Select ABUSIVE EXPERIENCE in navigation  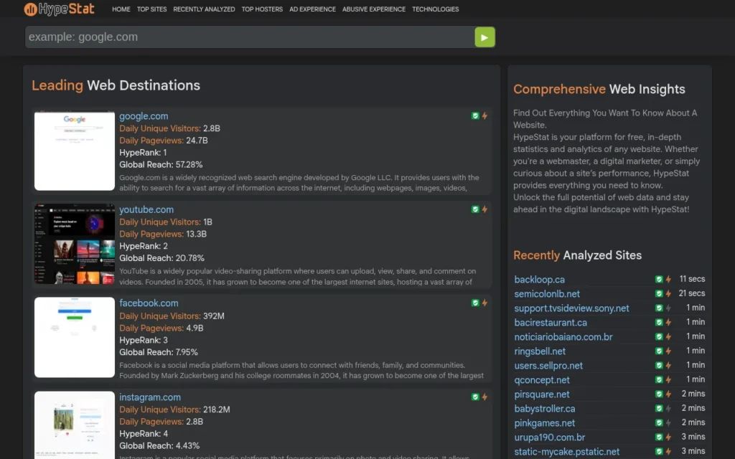pos(374,9)
